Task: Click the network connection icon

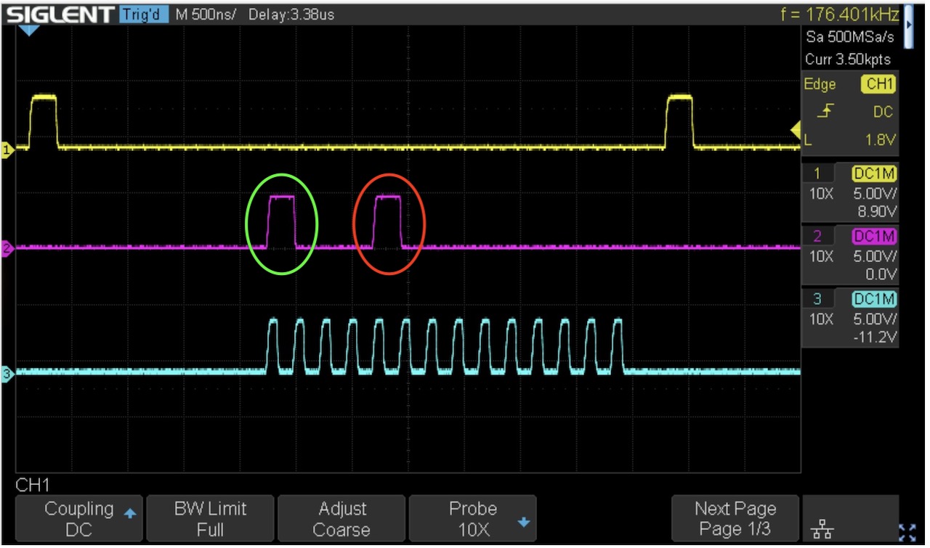Action: pyautogui.click(x=822, y=531)
